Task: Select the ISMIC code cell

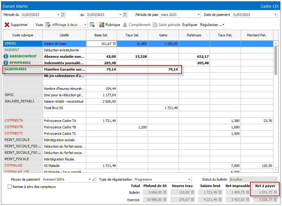Action: coord(23,95)
